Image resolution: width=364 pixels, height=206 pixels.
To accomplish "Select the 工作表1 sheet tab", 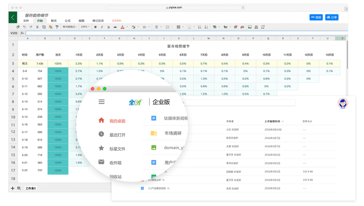I will (x=31, y=188).
